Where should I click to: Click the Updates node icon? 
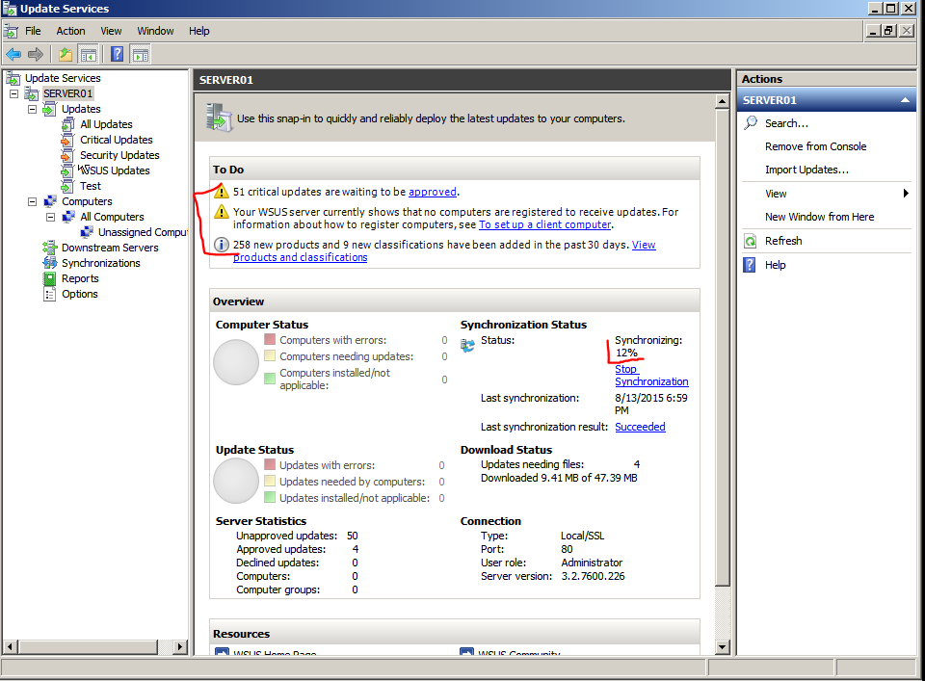[x=50, y=109]
